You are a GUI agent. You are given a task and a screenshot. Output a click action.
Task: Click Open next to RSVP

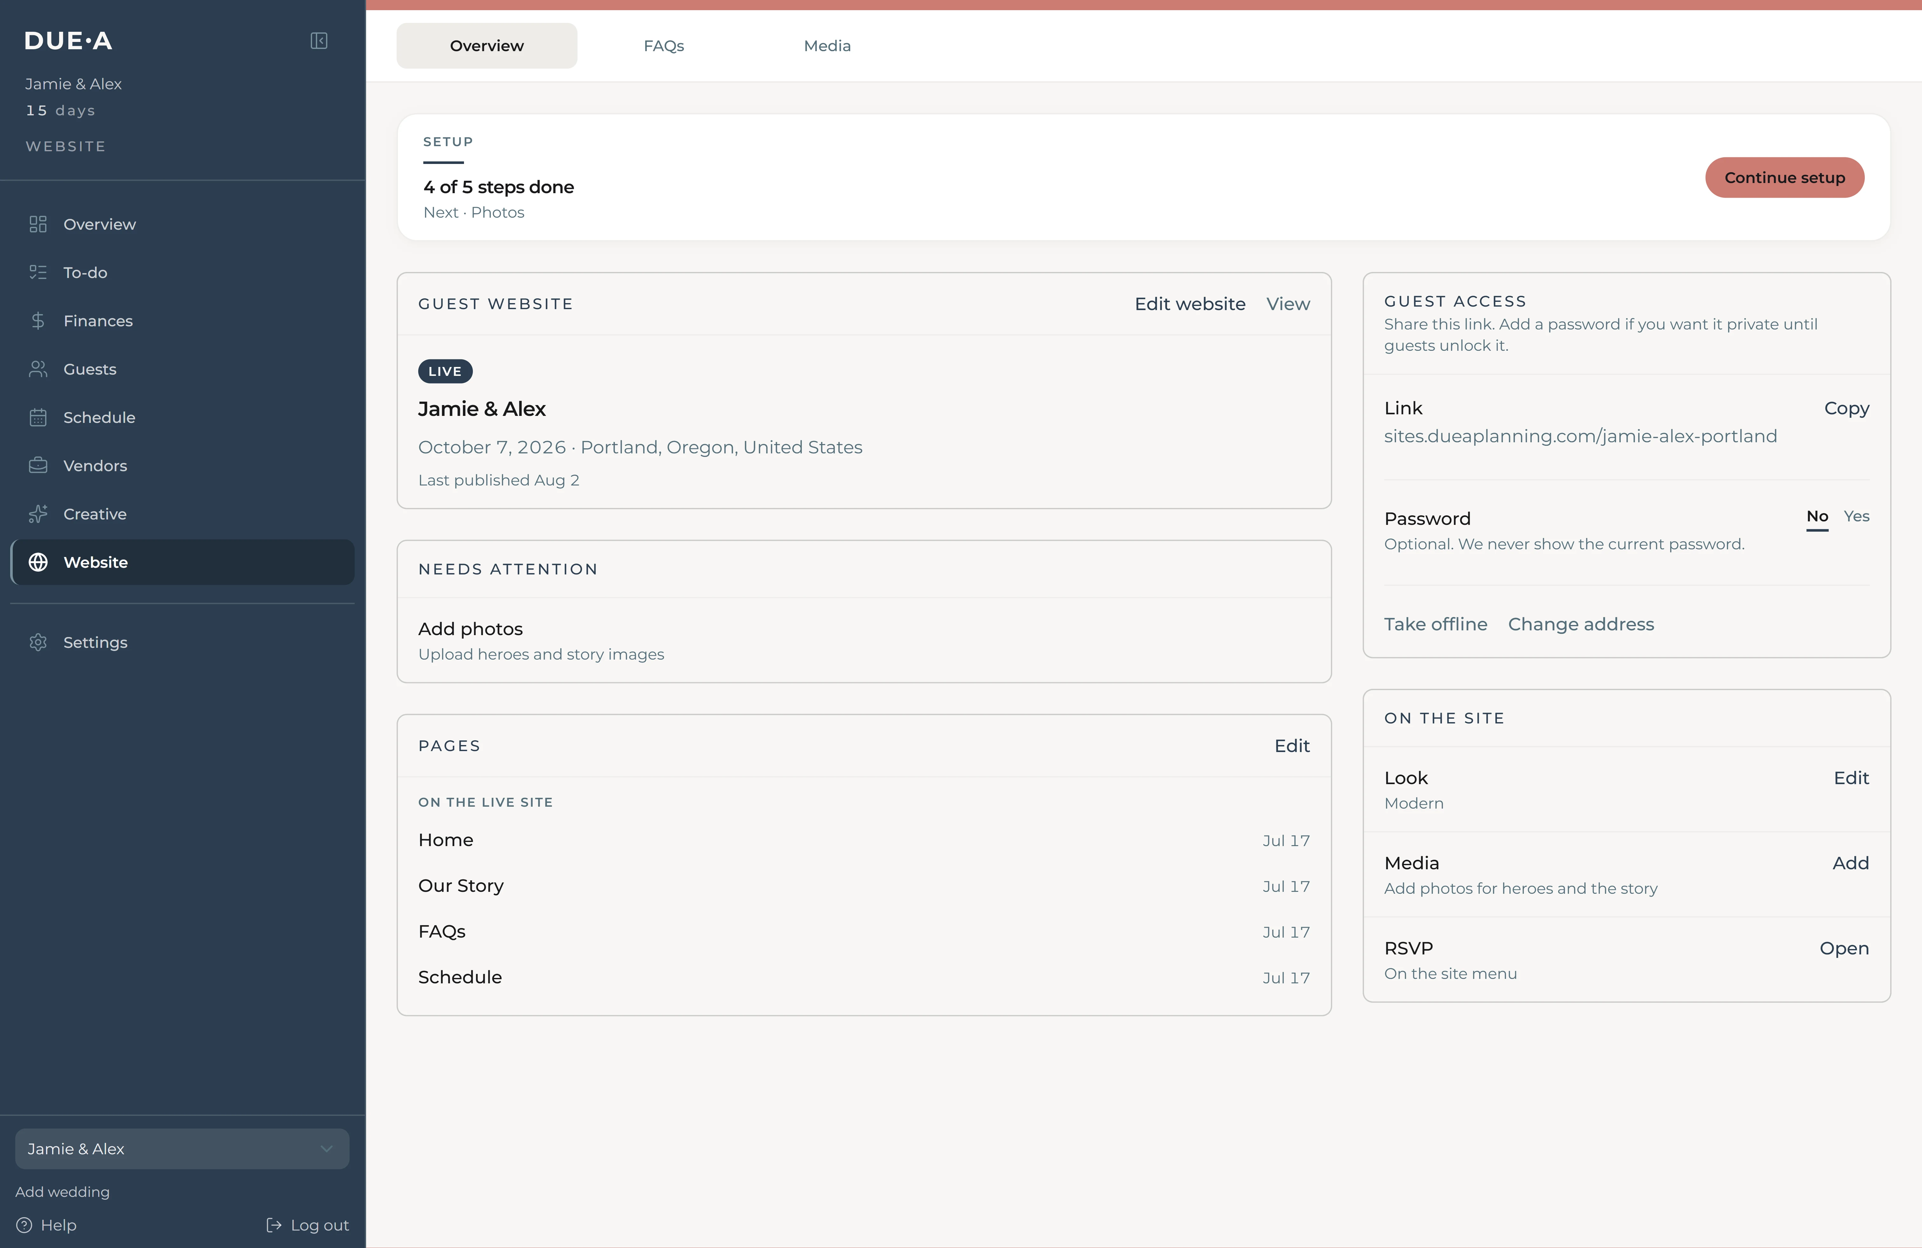click(x=1844, y=948)
